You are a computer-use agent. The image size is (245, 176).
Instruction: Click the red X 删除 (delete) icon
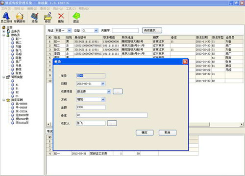tap(61, 18)
